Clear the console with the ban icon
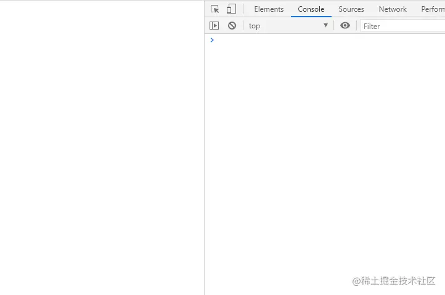445x295 pixels. pyautogui.click(x=232, y=26)
